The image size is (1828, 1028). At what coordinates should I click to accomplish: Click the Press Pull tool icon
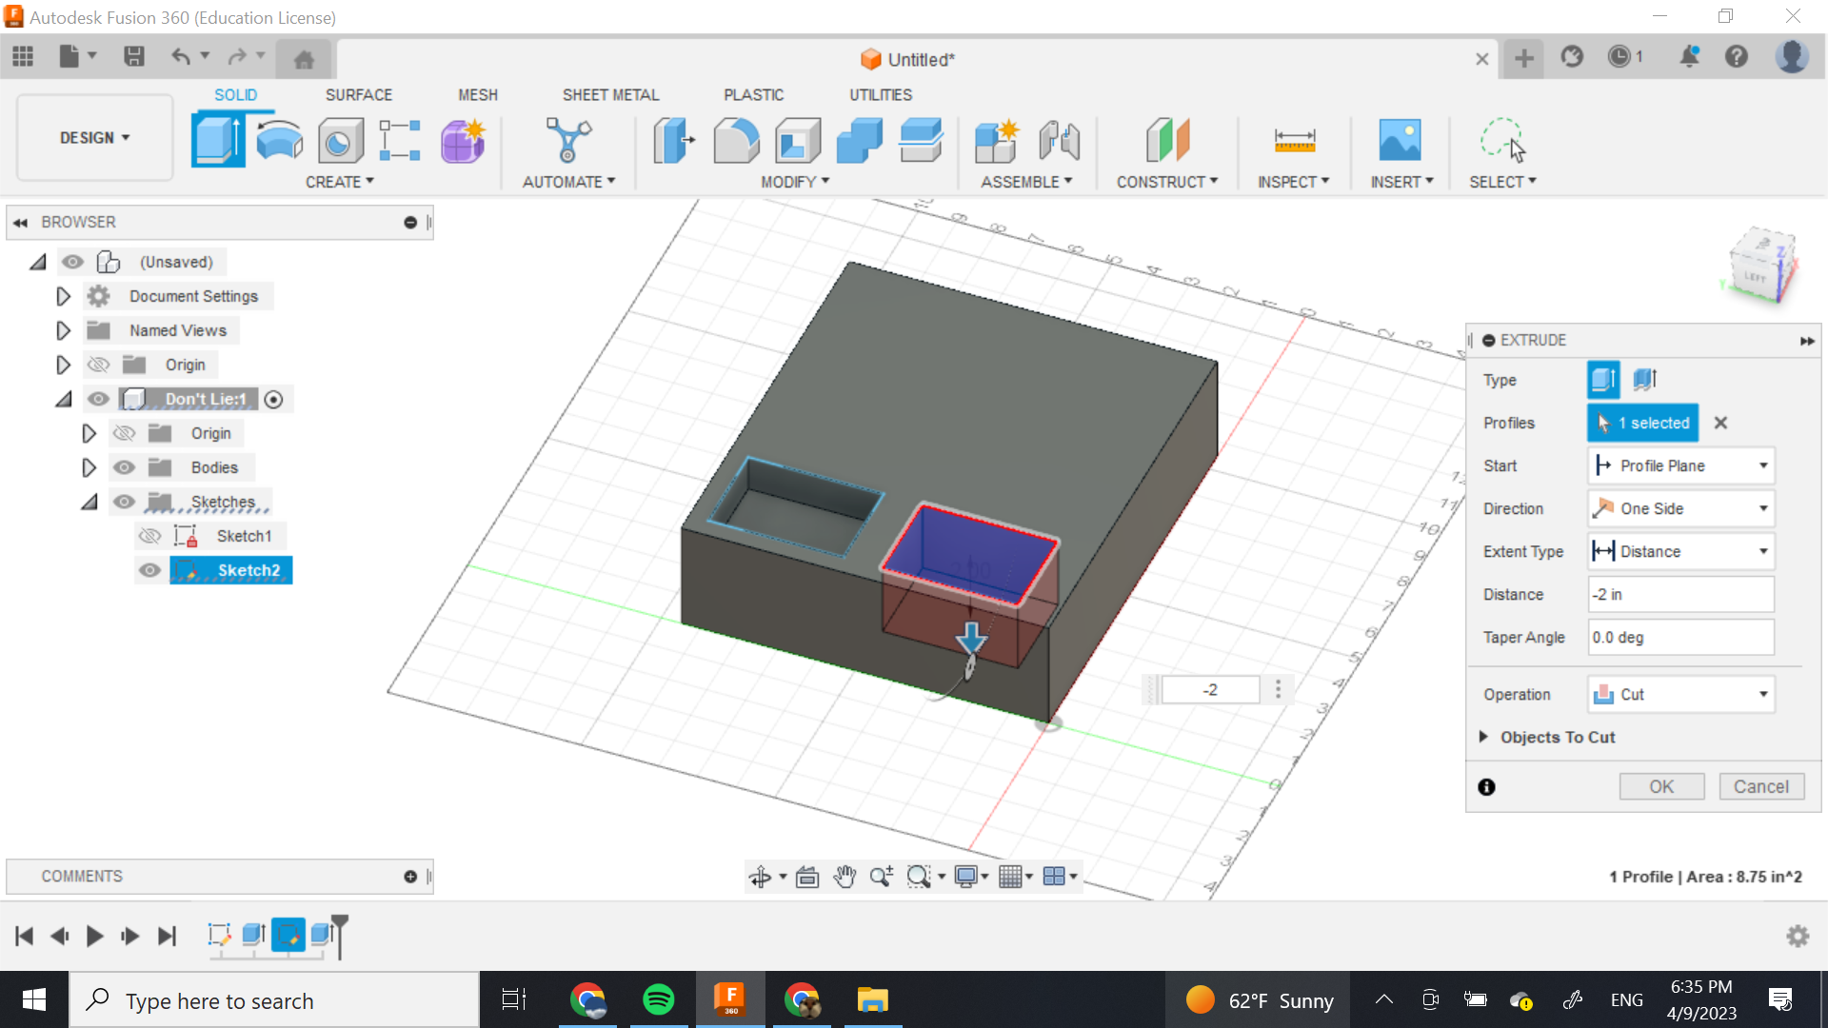pyautogui.click(x=674, y=140)
